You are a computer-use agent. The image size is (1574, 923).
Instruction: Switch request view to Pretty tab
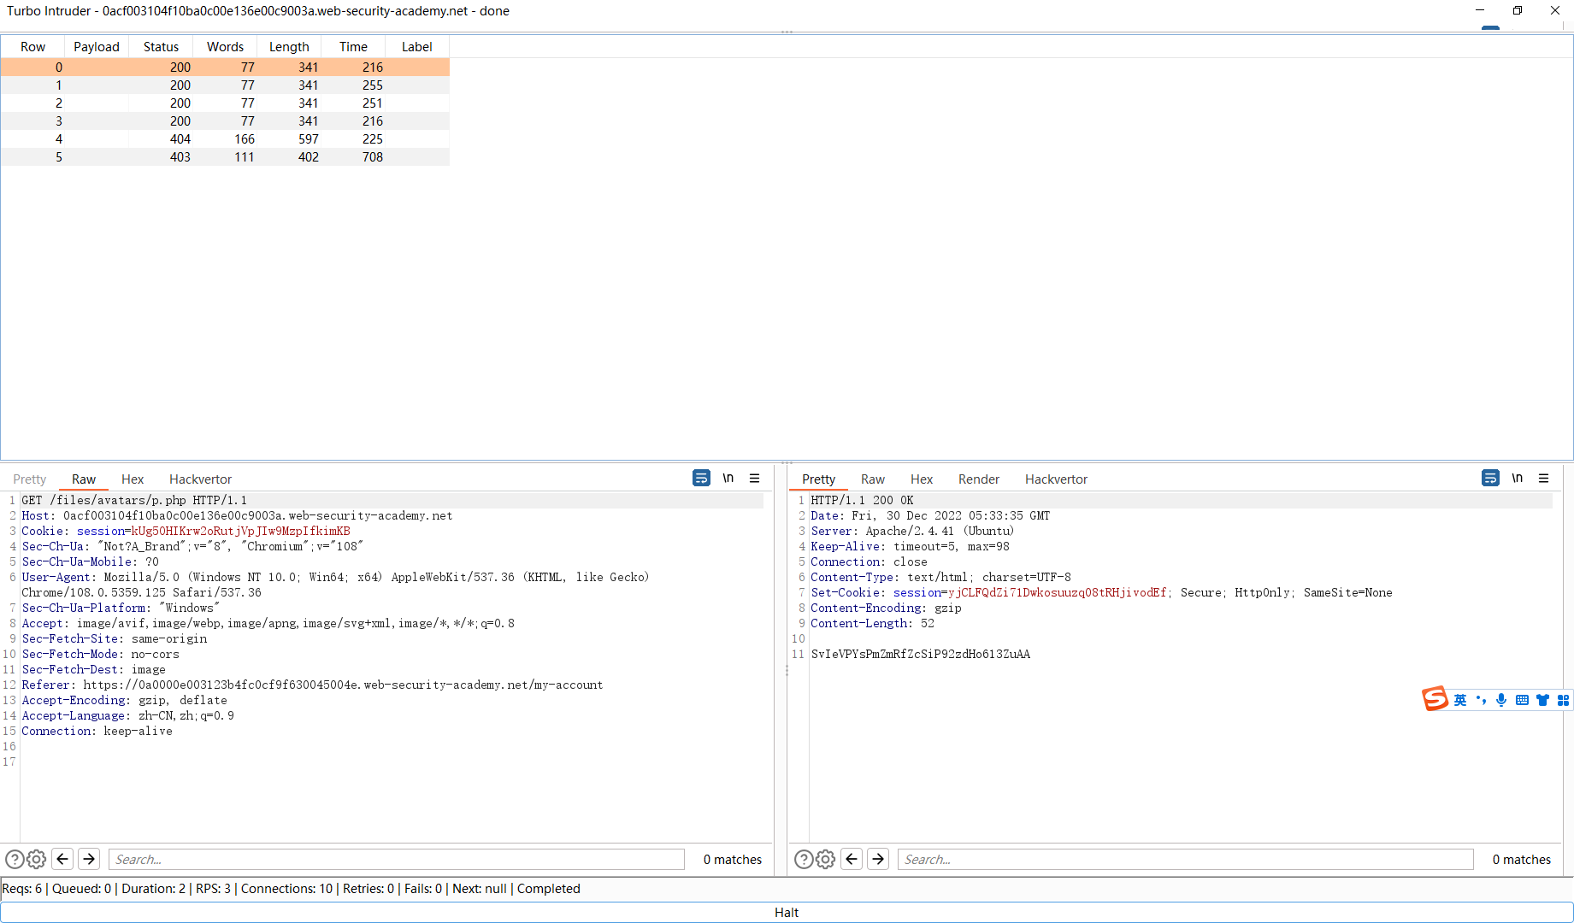[30, 479]
